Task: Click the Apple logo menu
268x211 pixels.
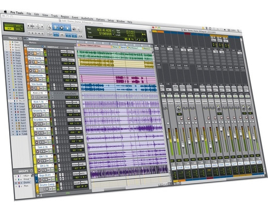Action: [x=5, y=12]
